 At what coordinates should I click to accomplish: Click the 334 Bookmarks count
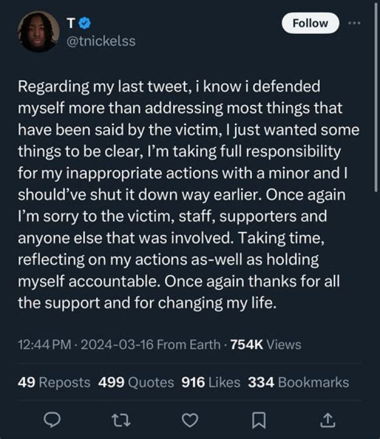tap(299, 382)
